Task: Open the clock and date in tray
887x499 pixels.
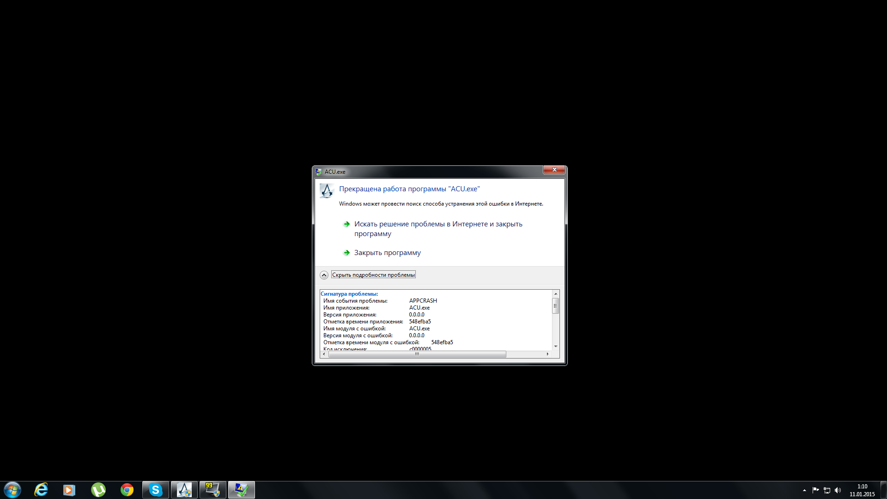Action: [862, 490]
